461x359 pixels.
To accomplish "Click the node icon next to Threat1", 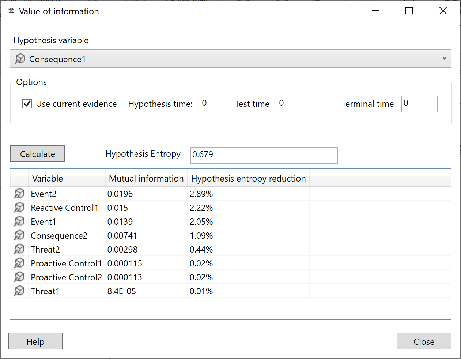I will [x=19, y=291].
